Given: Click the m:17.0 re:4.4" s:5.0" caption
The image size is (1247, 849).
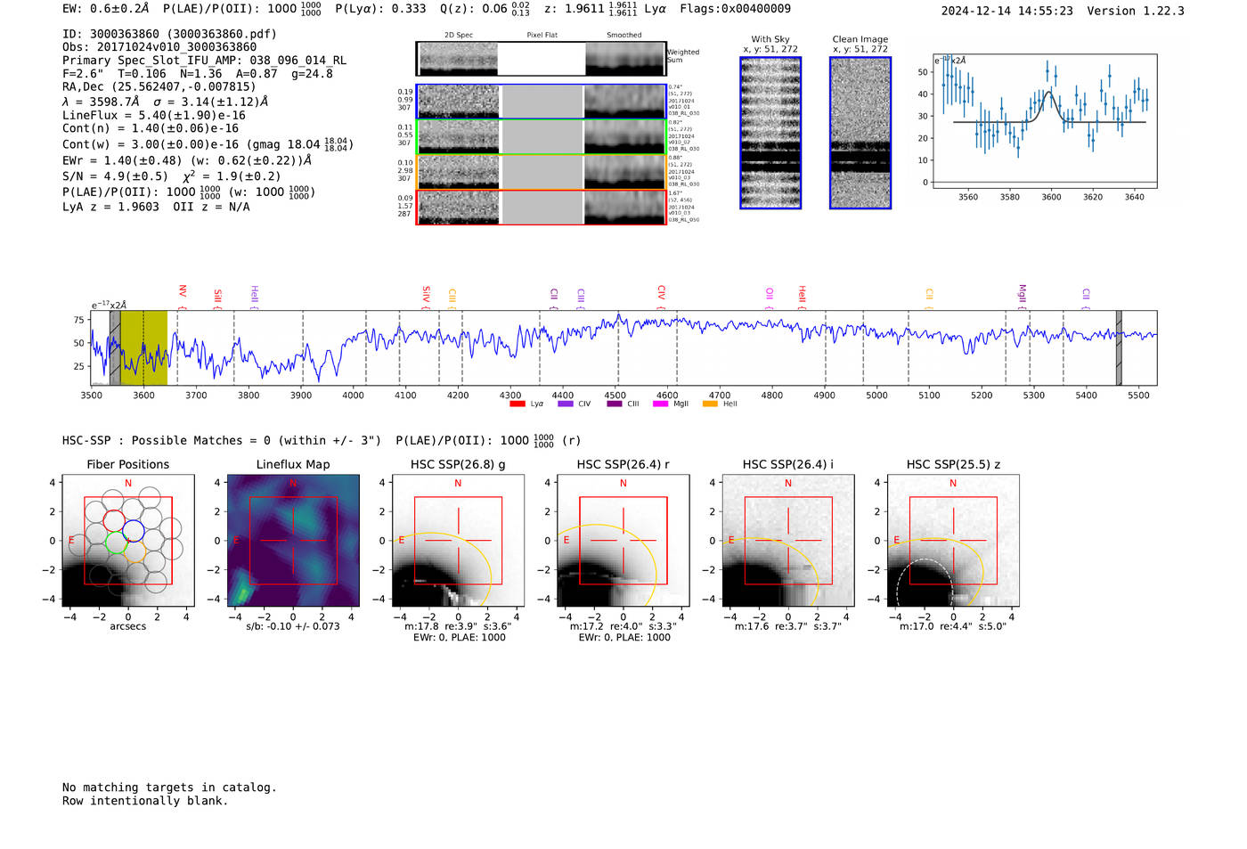Looking at the screenshot, I should (953, 626).
